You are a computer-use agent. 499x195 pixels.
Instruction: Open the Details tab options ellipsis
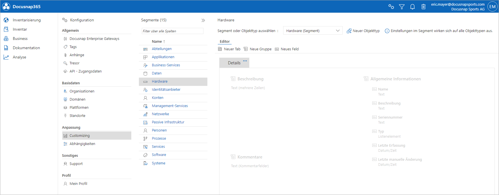click(x=245, y=61)
